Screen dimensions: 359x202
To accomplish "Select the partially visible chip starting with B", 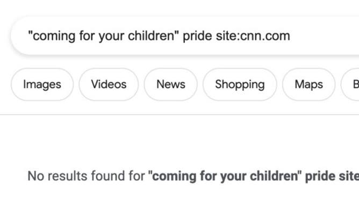I will [350, 84].
